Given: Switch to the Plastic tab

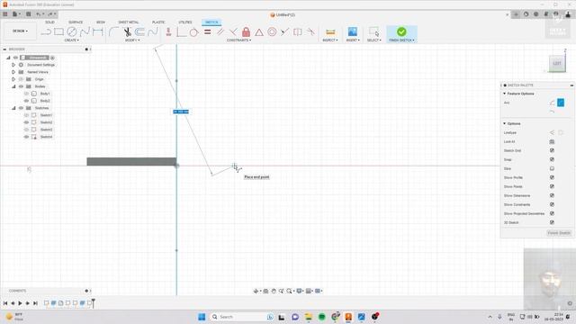Looking at the screenshot, I should tap(158, 22).
